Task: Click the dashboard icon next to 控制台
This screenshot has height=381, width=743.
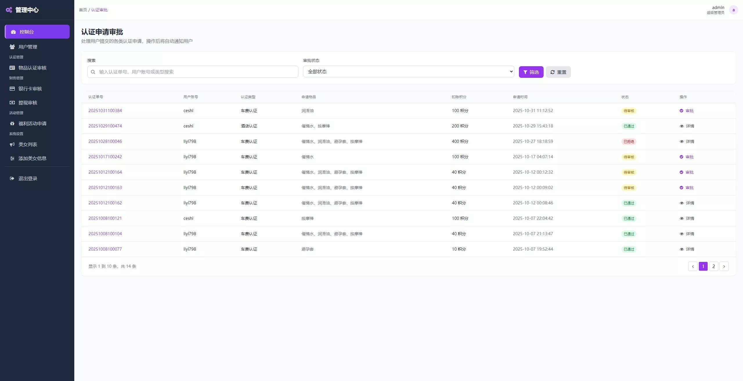Action: point(13,32)
